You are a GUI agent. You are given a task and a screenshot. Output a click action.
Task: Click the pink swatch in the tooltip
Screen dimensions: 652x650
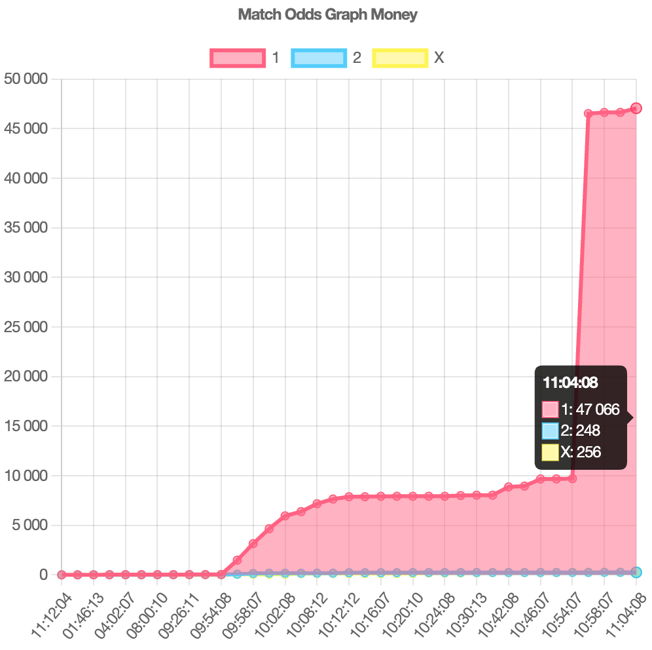pos(550,410)
